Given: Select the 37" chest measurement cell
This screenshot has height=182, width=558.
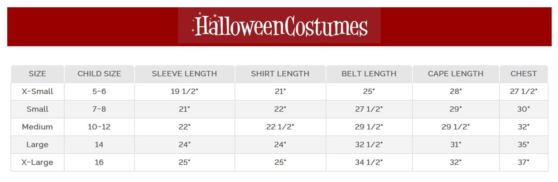Looking at the screenshot, I should click(x=523, y=162).
